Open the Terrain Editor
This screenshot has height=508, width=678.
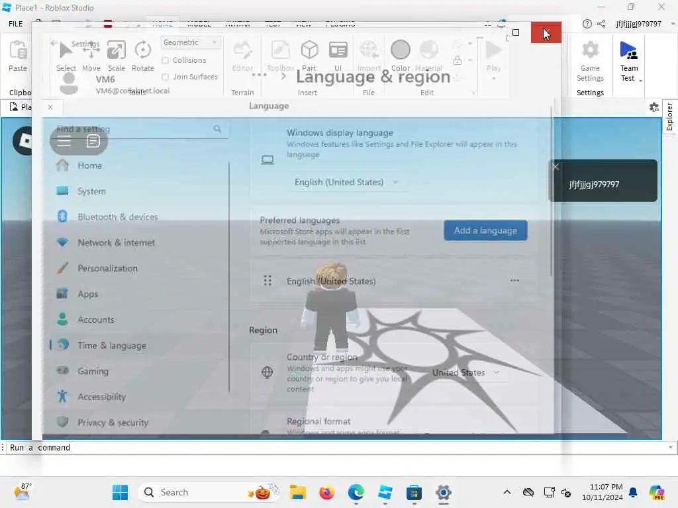click(x=242, y=56)
